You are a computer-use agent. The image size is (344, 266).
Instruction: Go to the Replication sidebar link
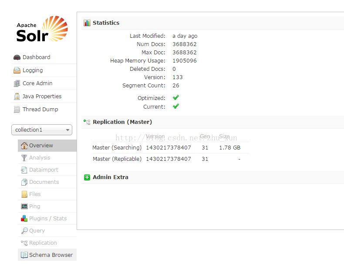click(x=47, y=243)
